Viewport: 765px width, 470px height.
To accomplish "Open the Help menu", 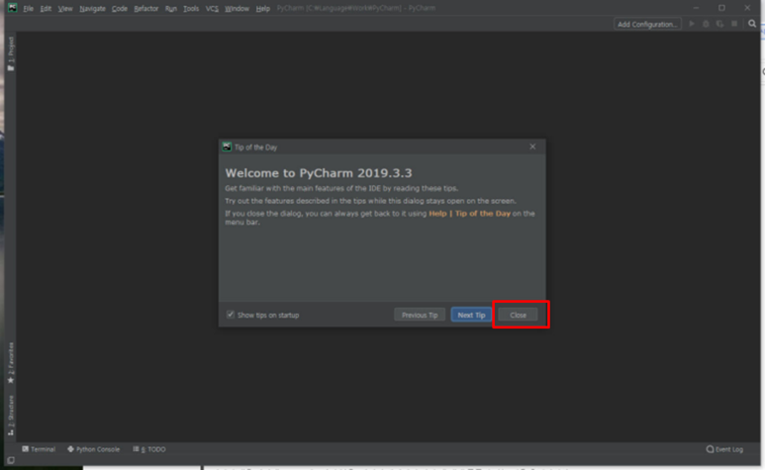I will pos(262,8).
